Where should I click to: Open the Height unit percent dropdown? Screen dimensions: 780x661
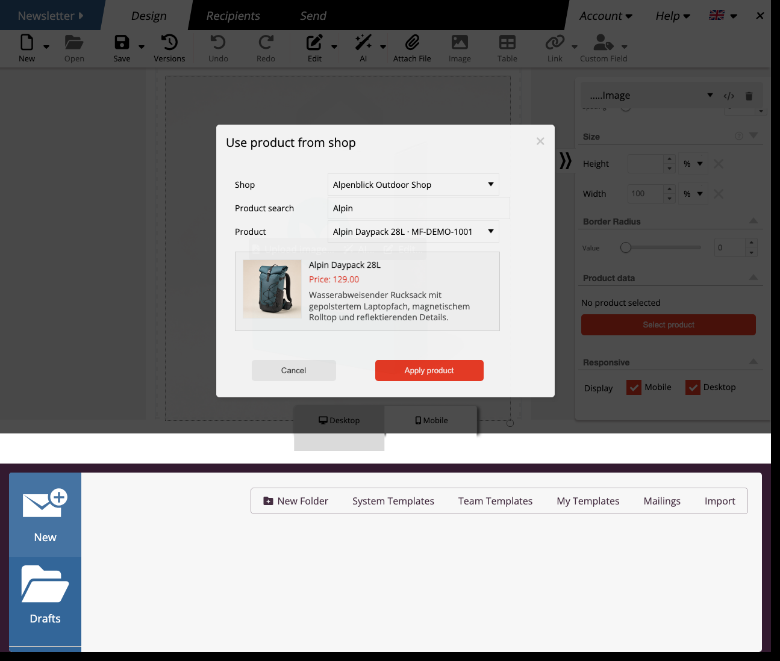coord(693,164)
